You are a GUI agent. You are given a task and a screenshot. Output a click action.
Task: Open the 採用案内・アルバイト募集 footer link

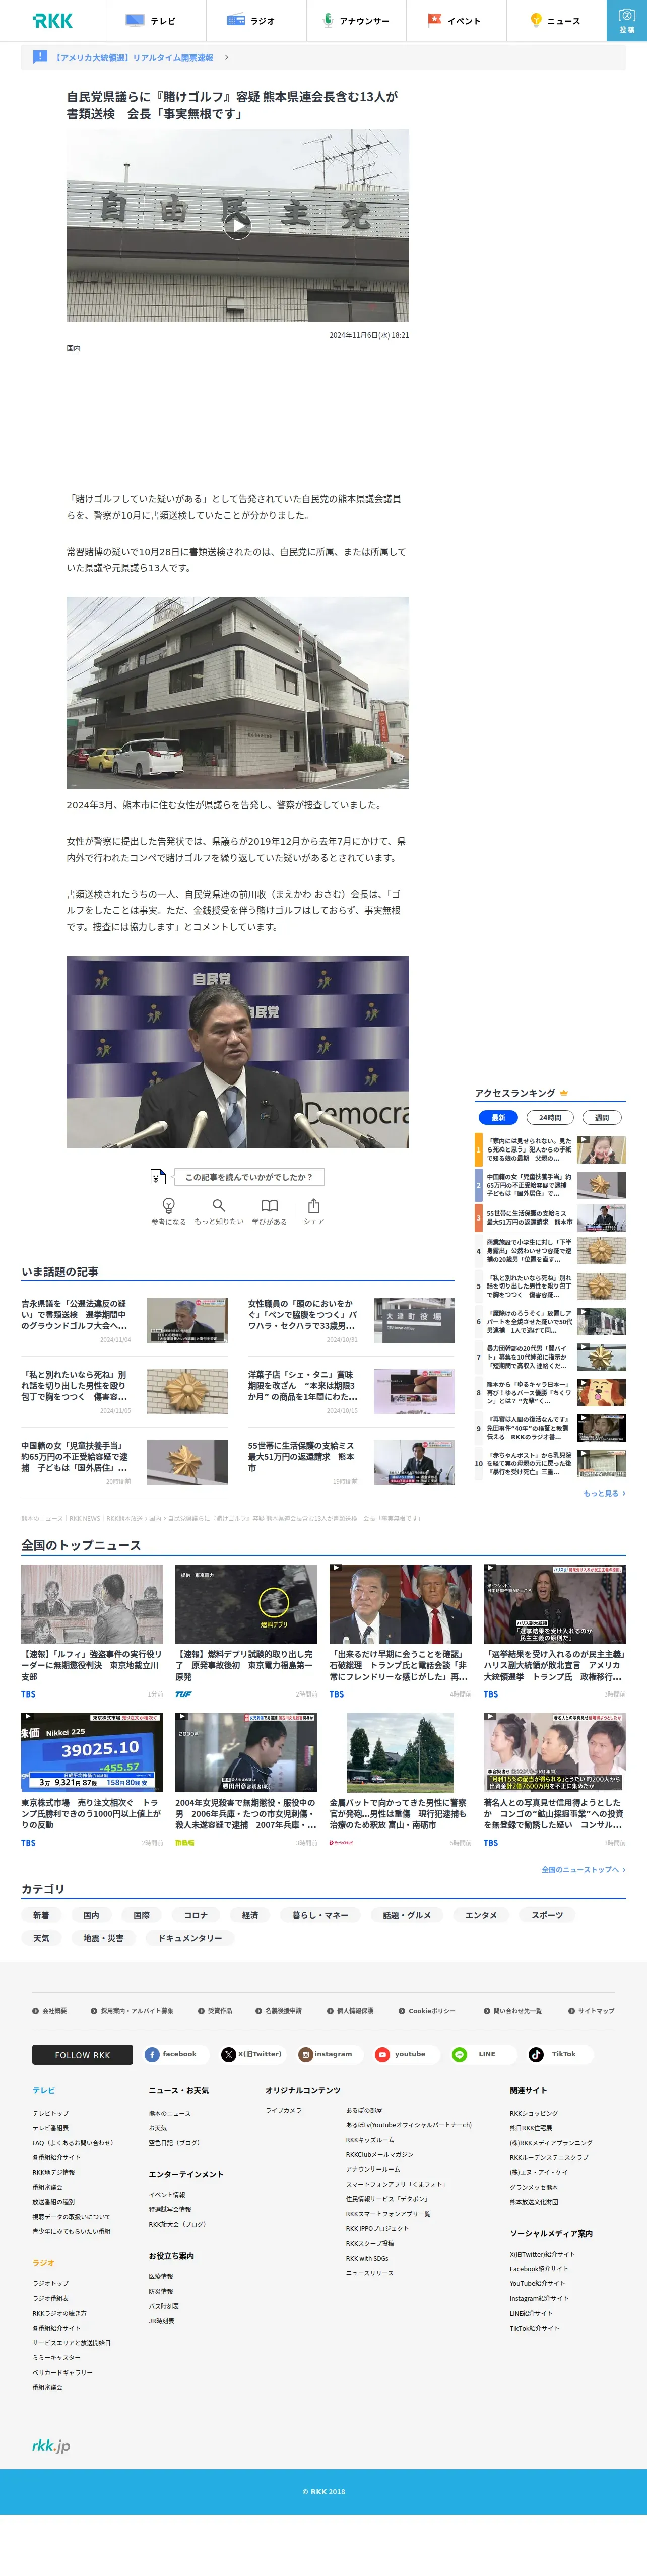click(x=131, y=2011)
